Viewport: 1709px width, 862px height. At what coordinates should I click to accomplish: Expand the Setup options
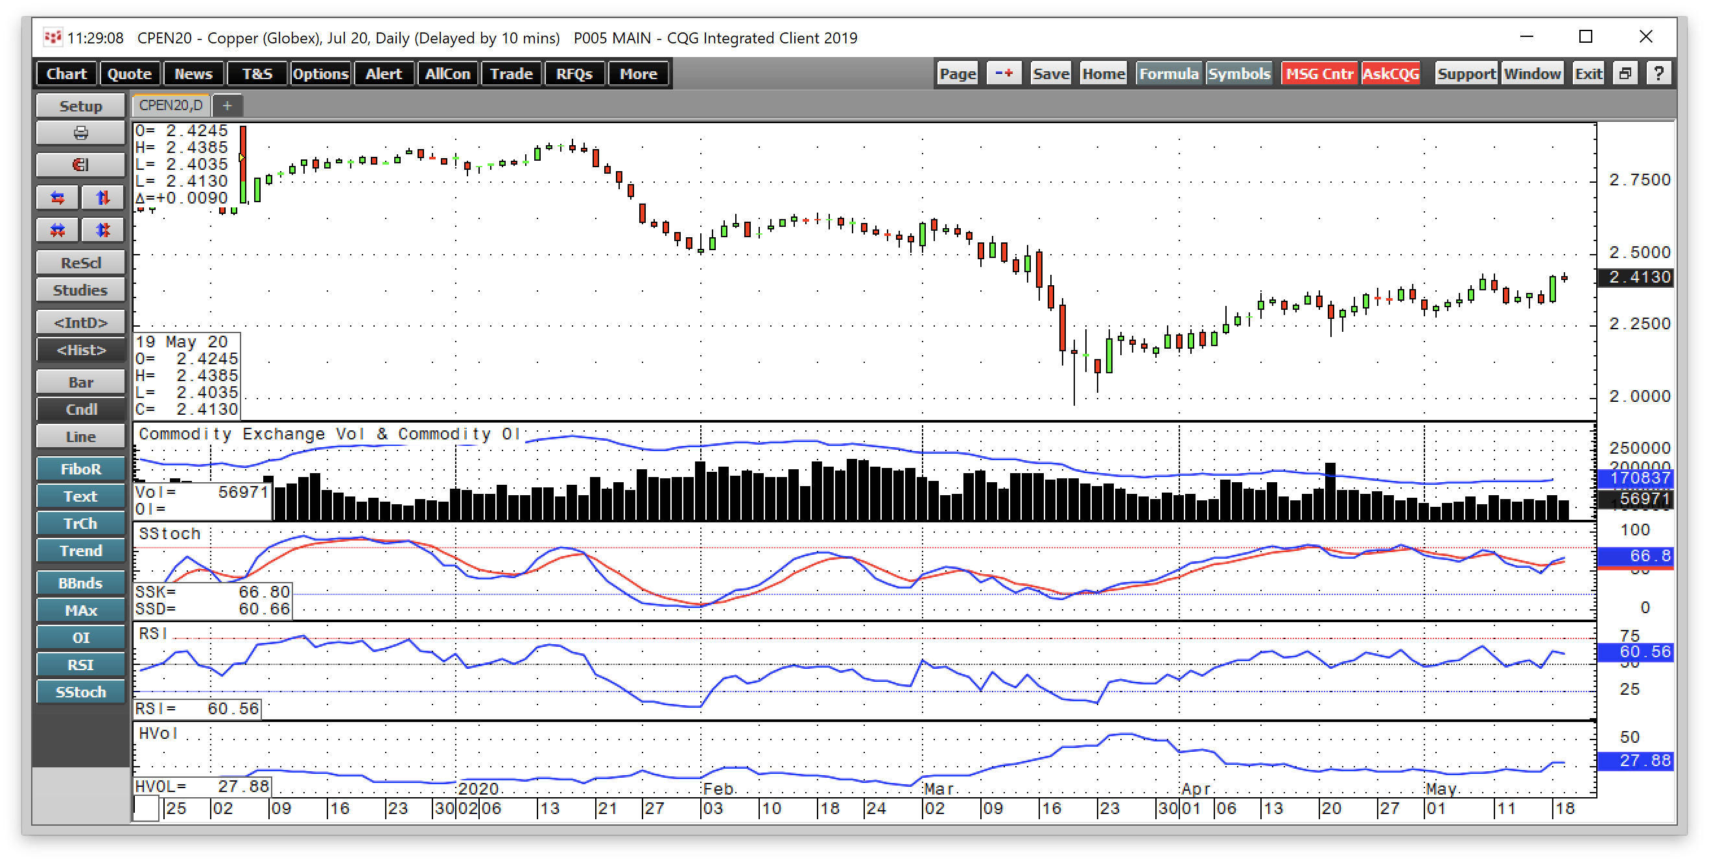tap(80, 106)
